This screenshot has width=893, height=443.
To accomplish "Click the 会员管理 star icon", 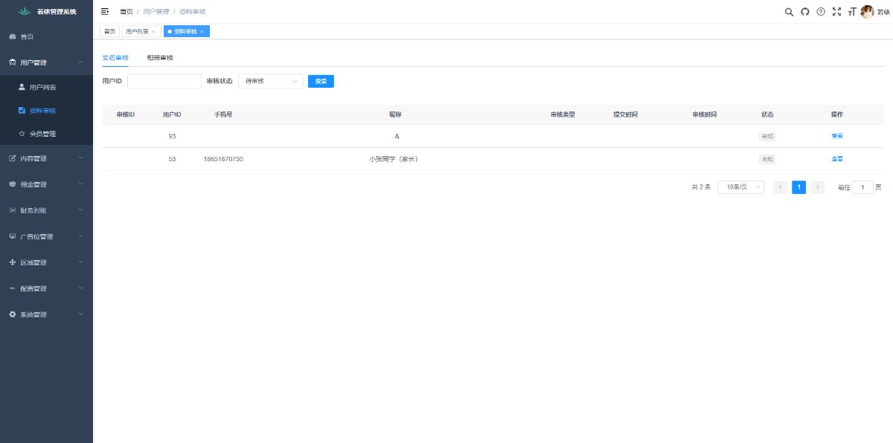I will point(22,134).
